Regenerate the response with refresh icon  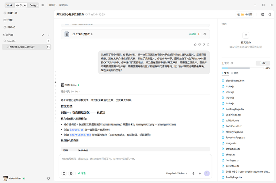click(208, 44)
